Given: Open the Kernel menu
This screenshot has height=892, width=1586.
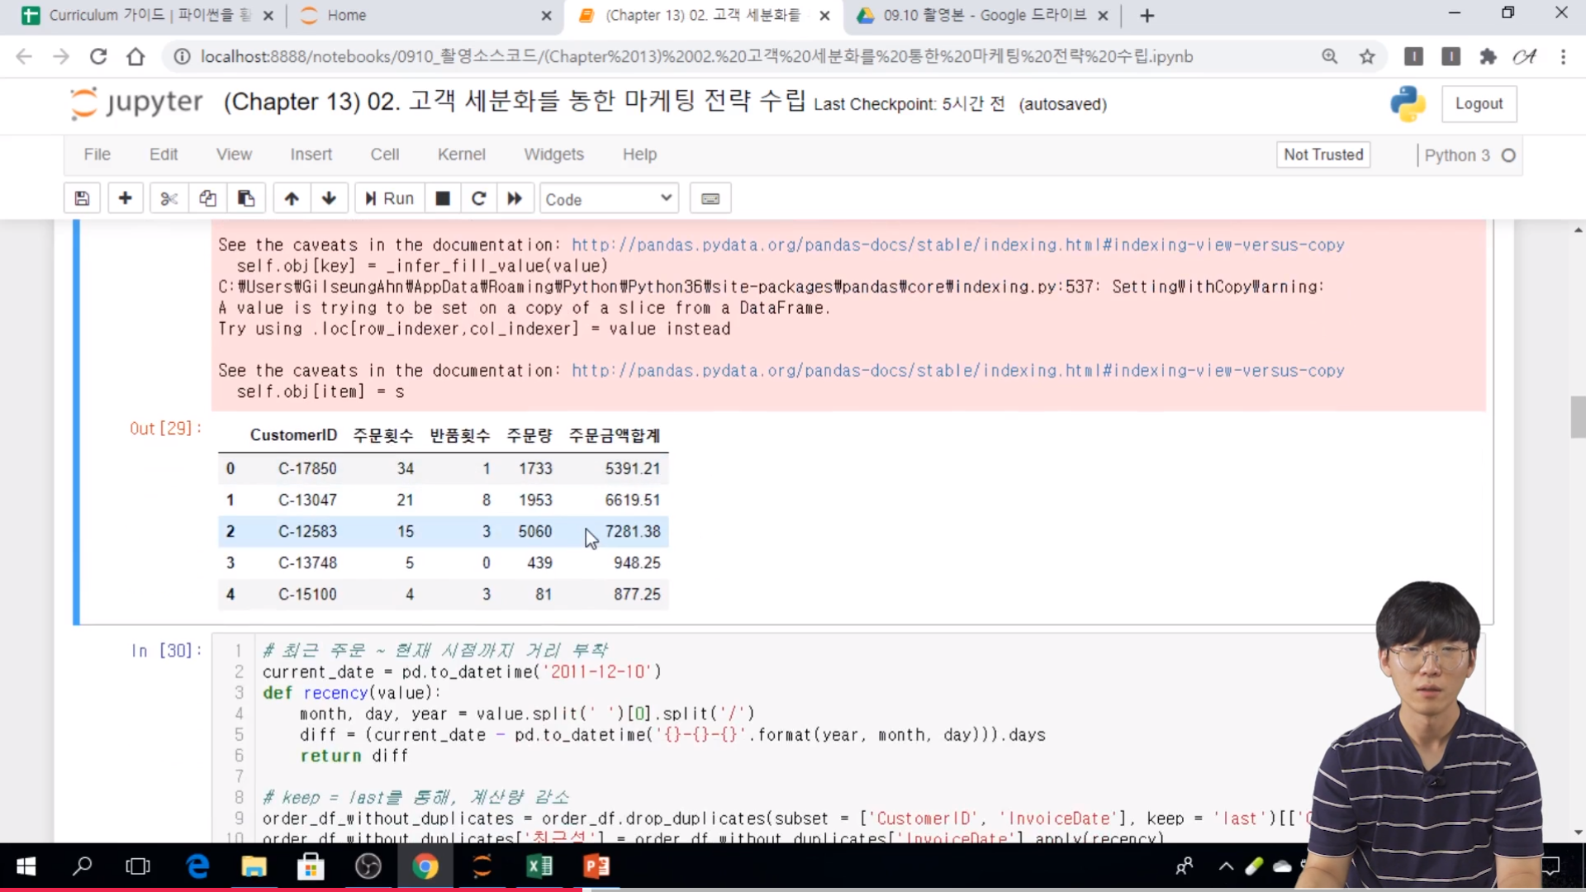Looking at the screenshot, I should point(461,154).
